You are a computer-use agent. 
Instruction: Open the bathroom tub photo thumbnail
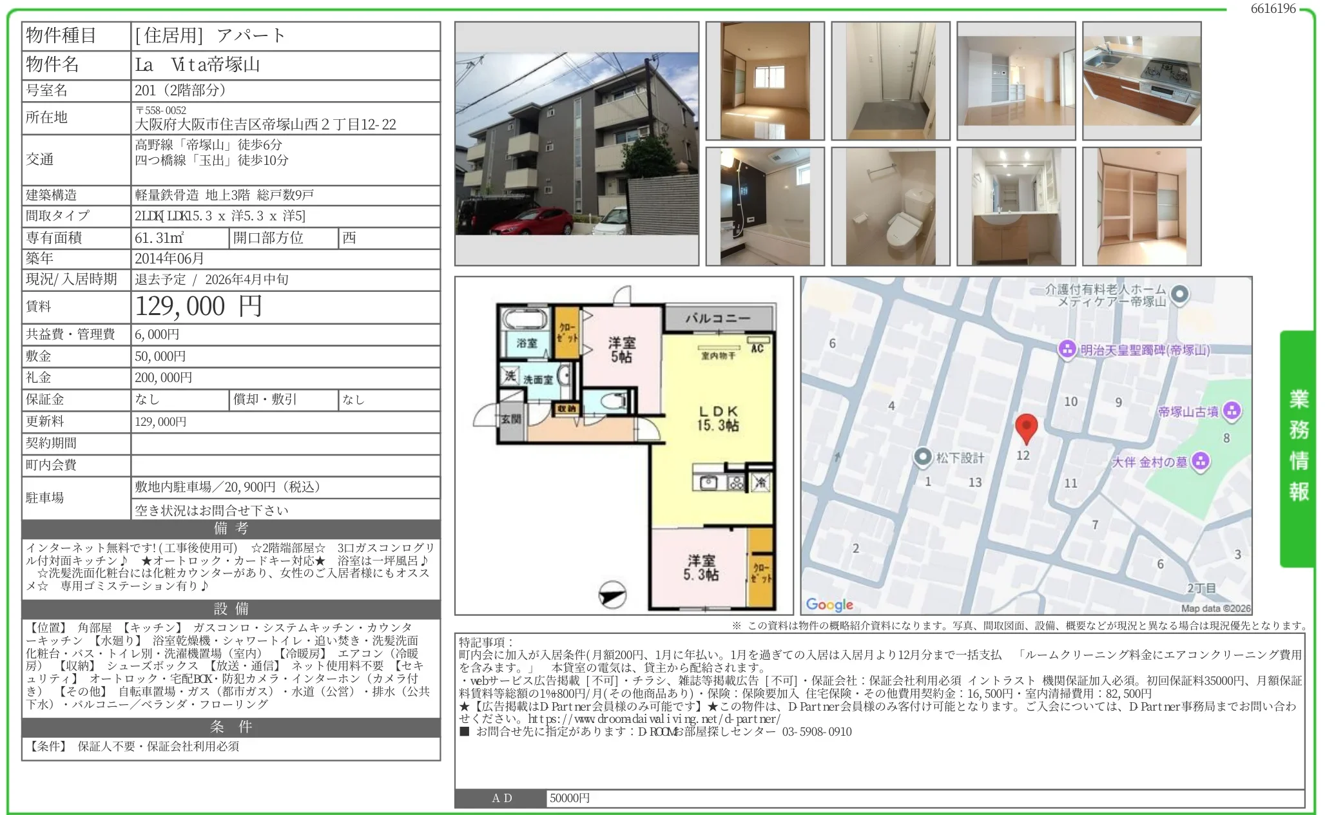pos(764,207)
